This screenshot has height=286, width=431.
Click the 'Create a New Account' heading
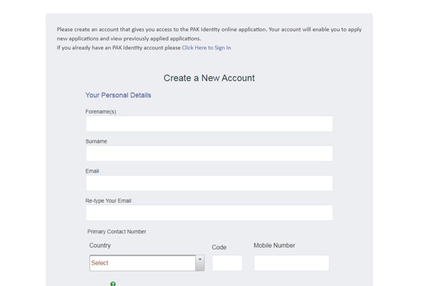[209, 78]
